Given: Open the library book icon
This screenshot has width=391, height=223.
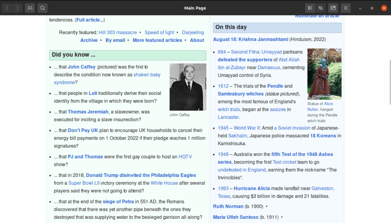Looking at the screenshot, I should pos(333,8).
